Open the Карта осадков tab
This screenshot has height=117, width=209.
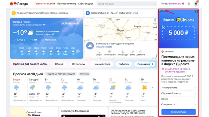click(86, 4)
